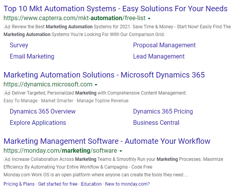Open the Education link

(x=91, y=184)
